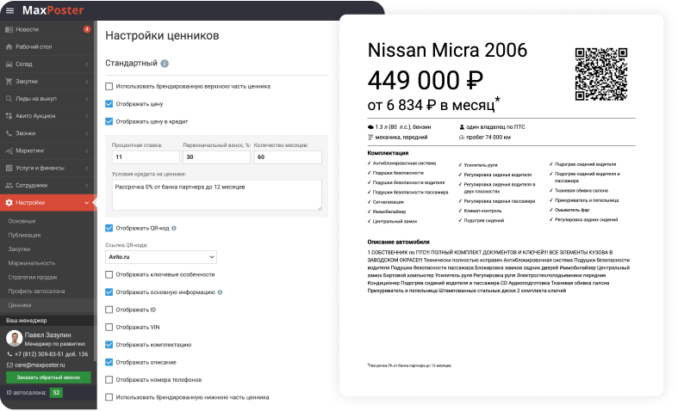
Task: Click the Закупки shopping cart icon
Action: (9, 81)
